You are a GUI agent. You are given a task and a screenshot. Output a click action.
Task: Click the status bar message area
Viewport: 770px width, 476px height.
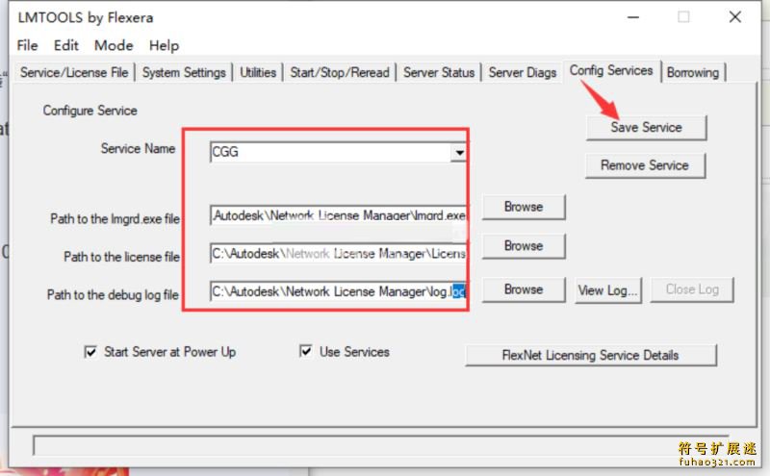(380, 445)
